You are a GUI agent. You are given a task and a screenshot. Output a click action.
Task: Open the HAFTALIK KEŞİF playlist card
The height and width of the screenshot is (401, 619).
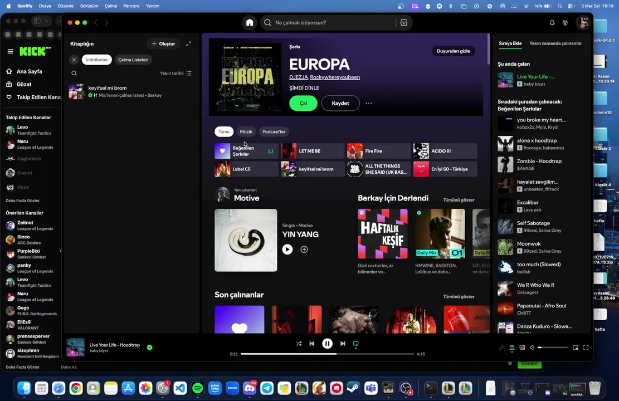(383, 242)
